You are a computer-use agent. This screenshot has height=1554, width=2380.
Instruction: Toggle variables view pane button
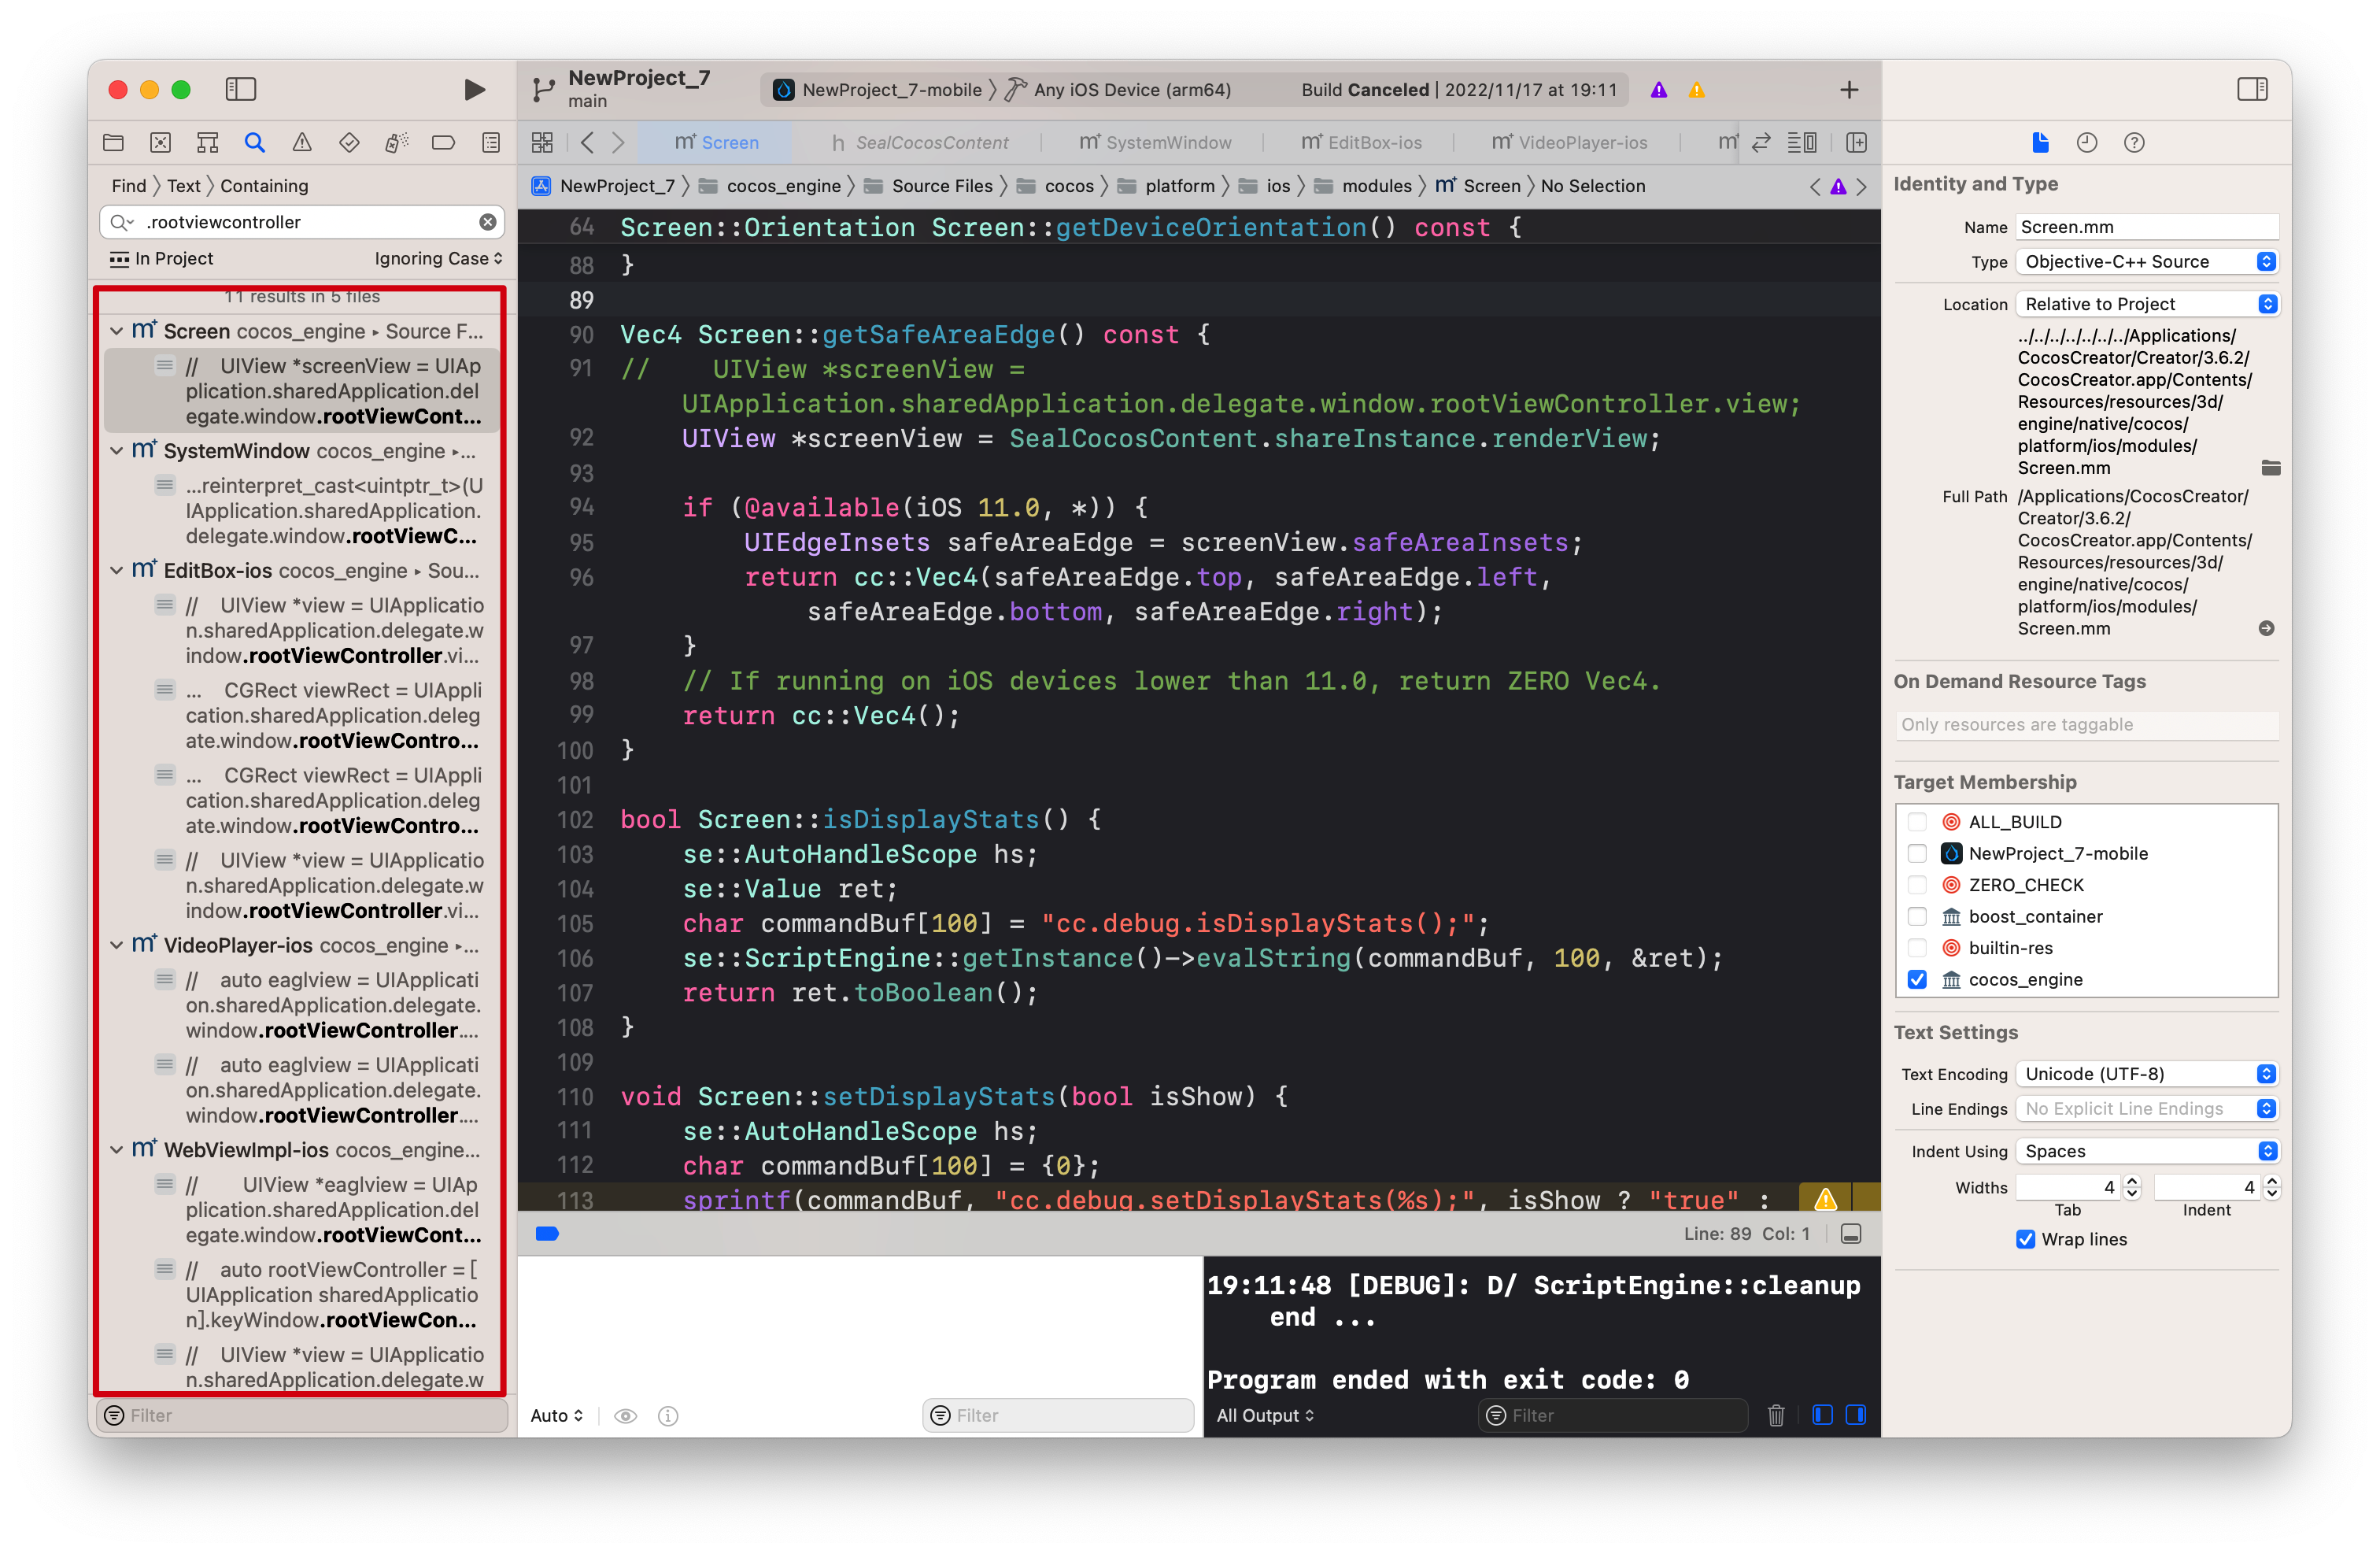[x=1822, y=1415]
